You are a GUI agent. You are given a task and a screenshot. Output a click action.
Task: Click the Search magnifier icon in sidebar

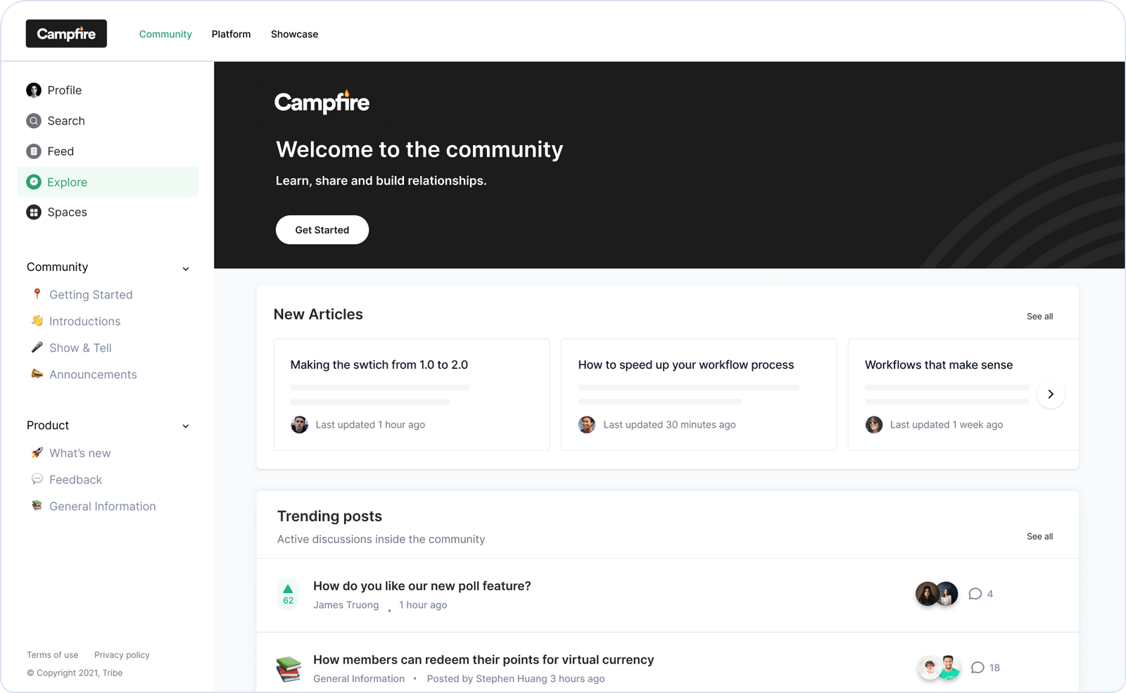[x=34, y=121]
